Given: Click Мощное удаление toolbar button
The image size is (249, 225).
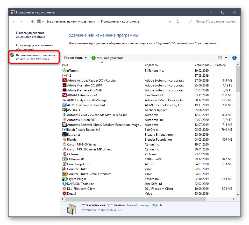Looking at the screenshot, I should coord(107,58).
